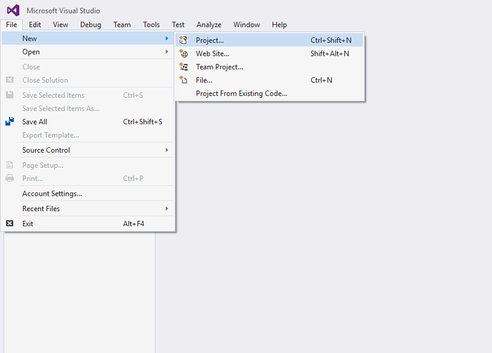The width and height of the screenshot is (492, 353).
Task: Choose Exit from the File menu
Action: (x=88, y=224)
